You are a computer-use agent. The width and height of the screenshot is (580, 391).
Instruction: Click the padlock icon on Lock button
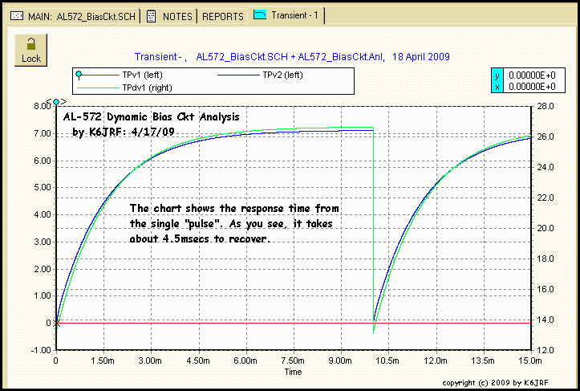coord(31,43)
